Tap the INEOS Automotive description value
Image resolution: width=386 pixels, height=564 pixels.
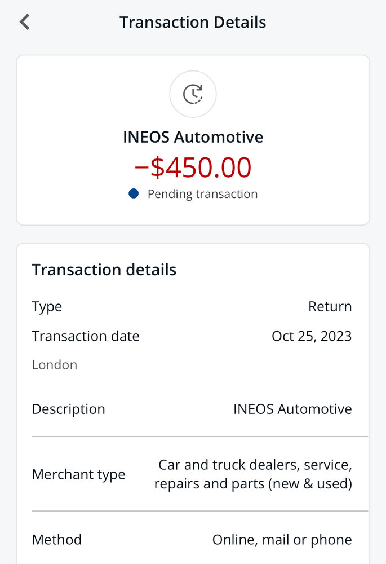coord(292,409)
